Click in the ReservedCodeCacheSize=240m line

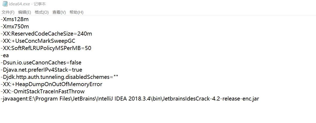pyautogui.click(x=47, y=34)
